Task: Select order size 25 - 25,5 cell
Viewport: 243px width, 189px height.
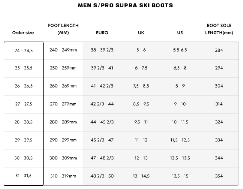Action: [24, 69]
